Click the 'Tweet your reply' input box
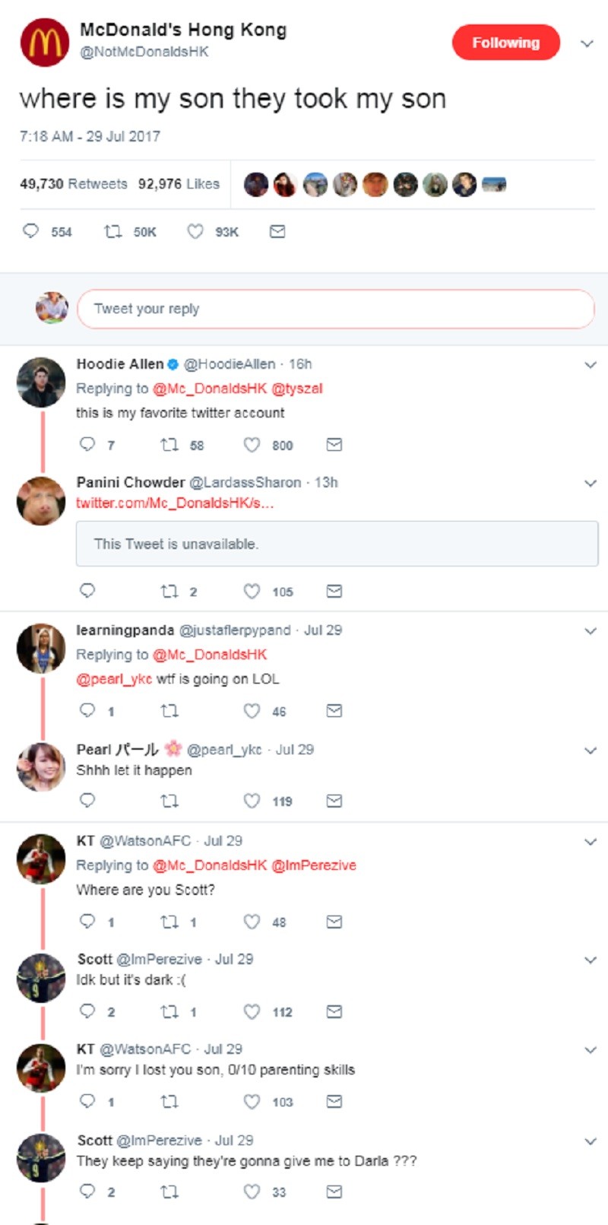Viewport: 608px width, 1225px height. (335, 309)
